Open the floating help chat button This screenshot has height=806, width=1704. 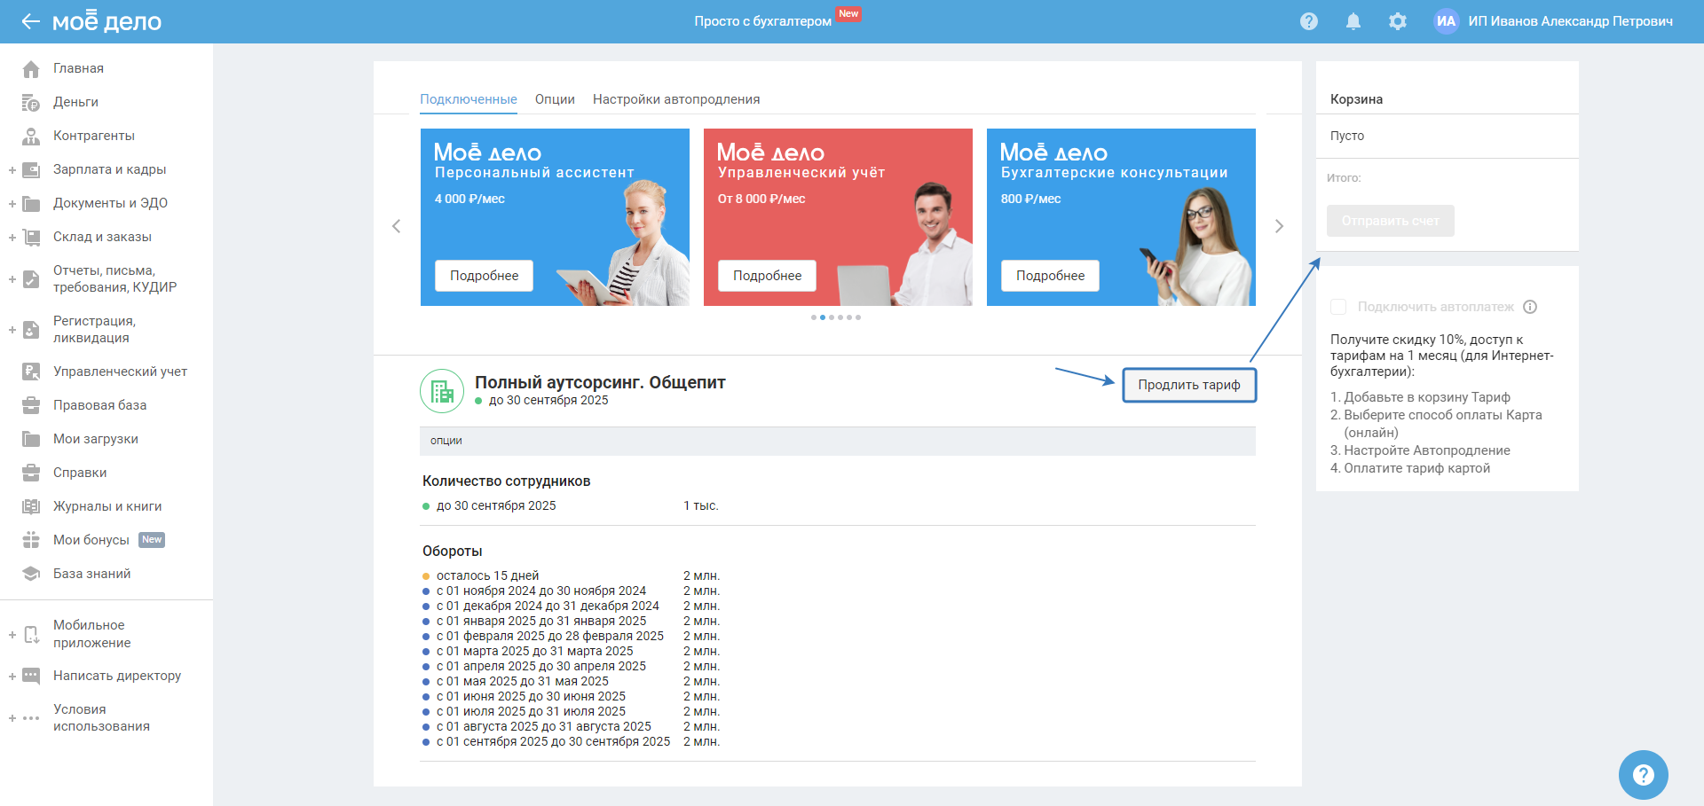tap(1644, 775)
